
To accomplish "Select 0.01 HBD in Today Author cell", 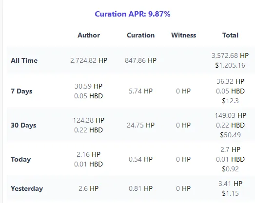I will click(88, 164).
